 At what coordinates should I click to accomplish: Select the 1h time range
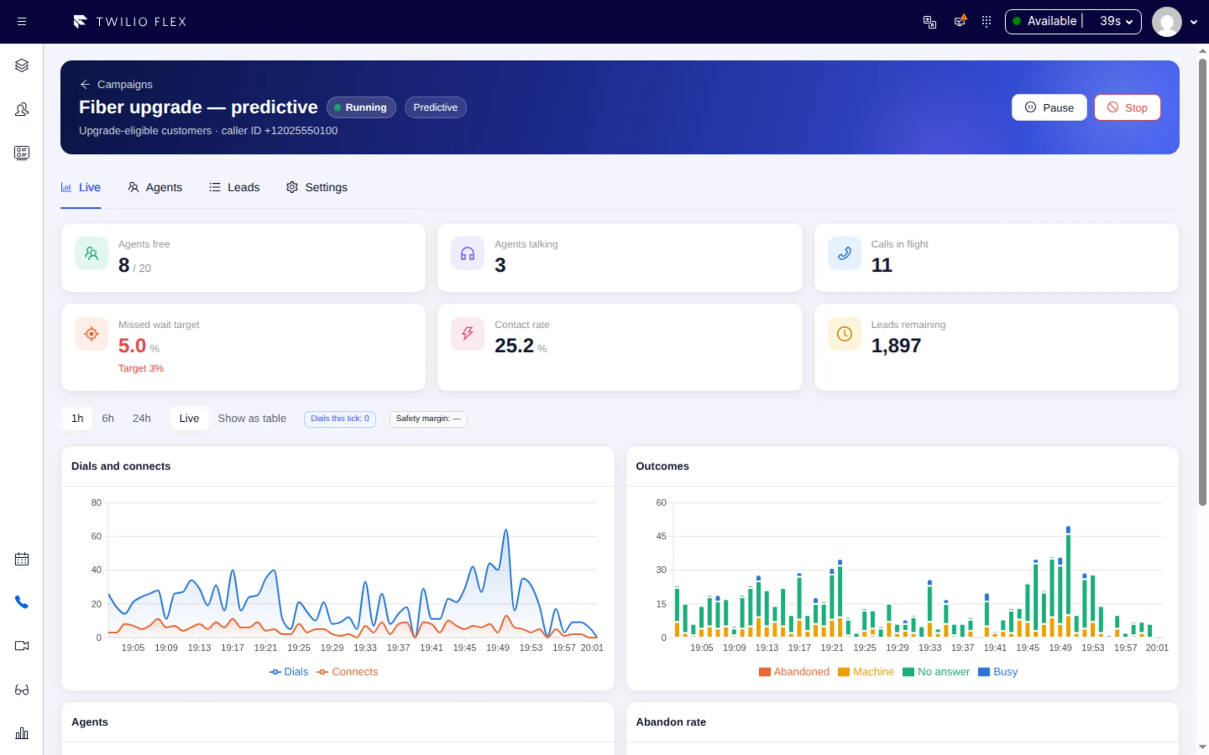pos(77,418)
